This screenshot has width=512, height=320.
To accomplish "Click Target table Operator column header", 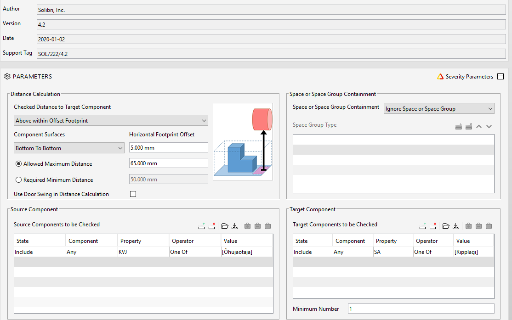I will click(433, 241).
